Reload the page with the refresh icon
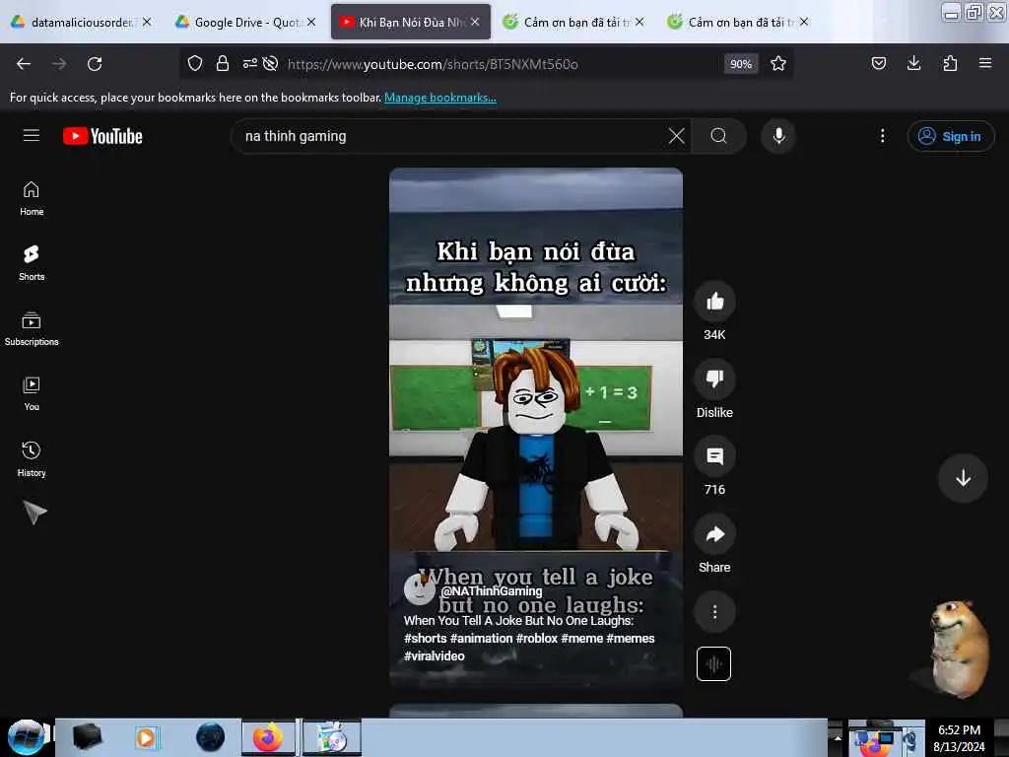Viewport: 1009px width, 757px height. pos(95,64)
